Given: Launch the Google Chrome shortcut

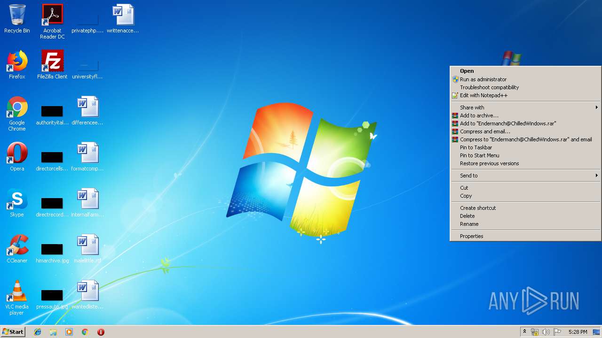Looking at the screenshot, I should (x=17, y=114).
